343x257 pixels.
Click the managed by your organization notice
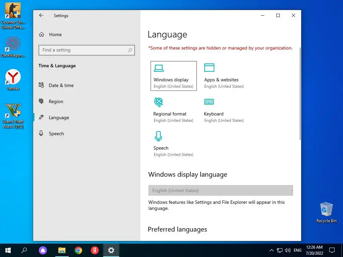click(220, 48)
